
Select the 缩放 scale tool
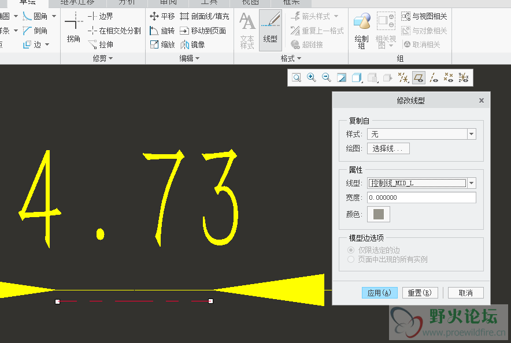(x=162, y=44)
